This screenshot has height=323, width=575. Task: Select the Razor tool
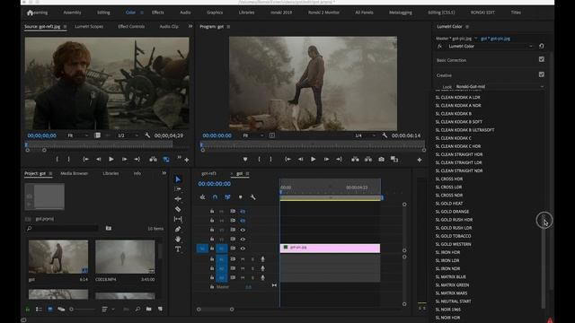point(178,209)
